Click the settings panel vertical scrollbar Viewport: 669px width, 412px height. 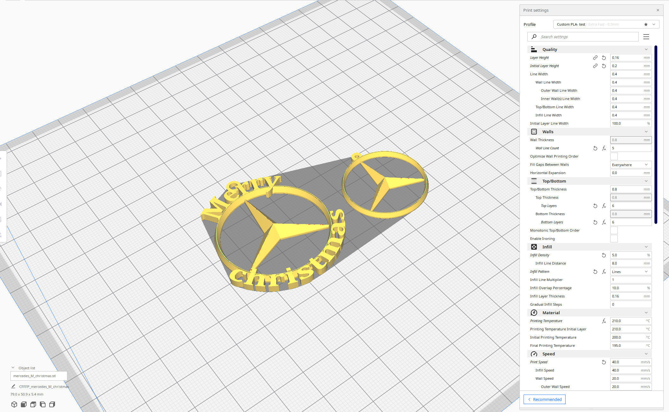[656, 135]
